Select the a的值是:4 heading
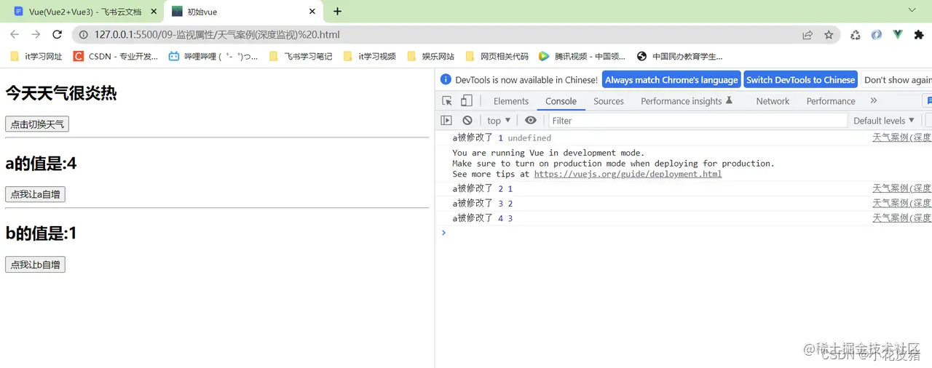Screen dimensions: 932x368 pyautogui.click(x=41, y=164)
